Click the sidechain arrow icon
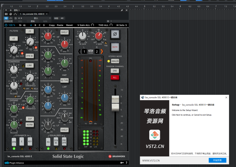 62,18
